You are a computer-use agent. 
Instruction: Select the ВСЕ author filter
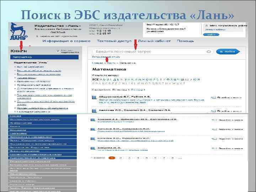tap(95, 80)
